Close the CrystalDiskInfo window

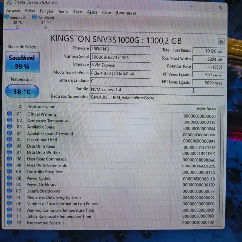(220, 7)
